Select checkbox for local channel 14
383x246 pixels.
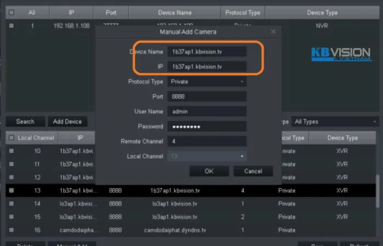point(11,203)
